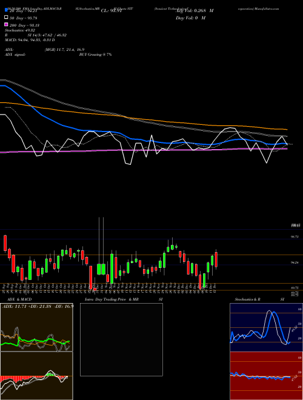Open the MACD histogram chart panel
Viewport: 303px width, 400px height.
click(36, 376)
